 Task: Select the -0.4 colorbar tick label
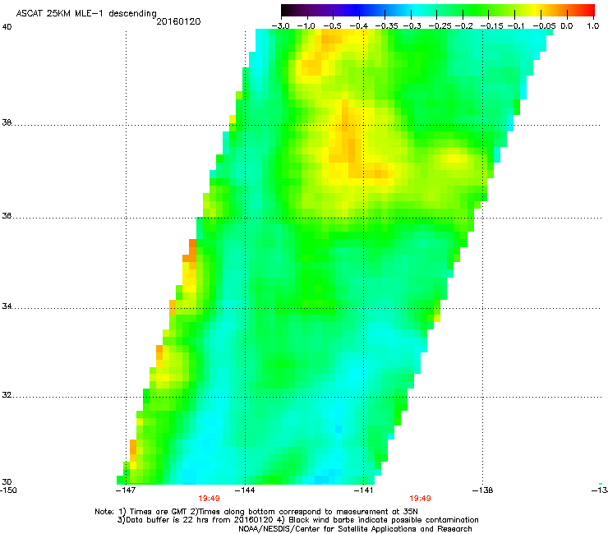(358, 26)
